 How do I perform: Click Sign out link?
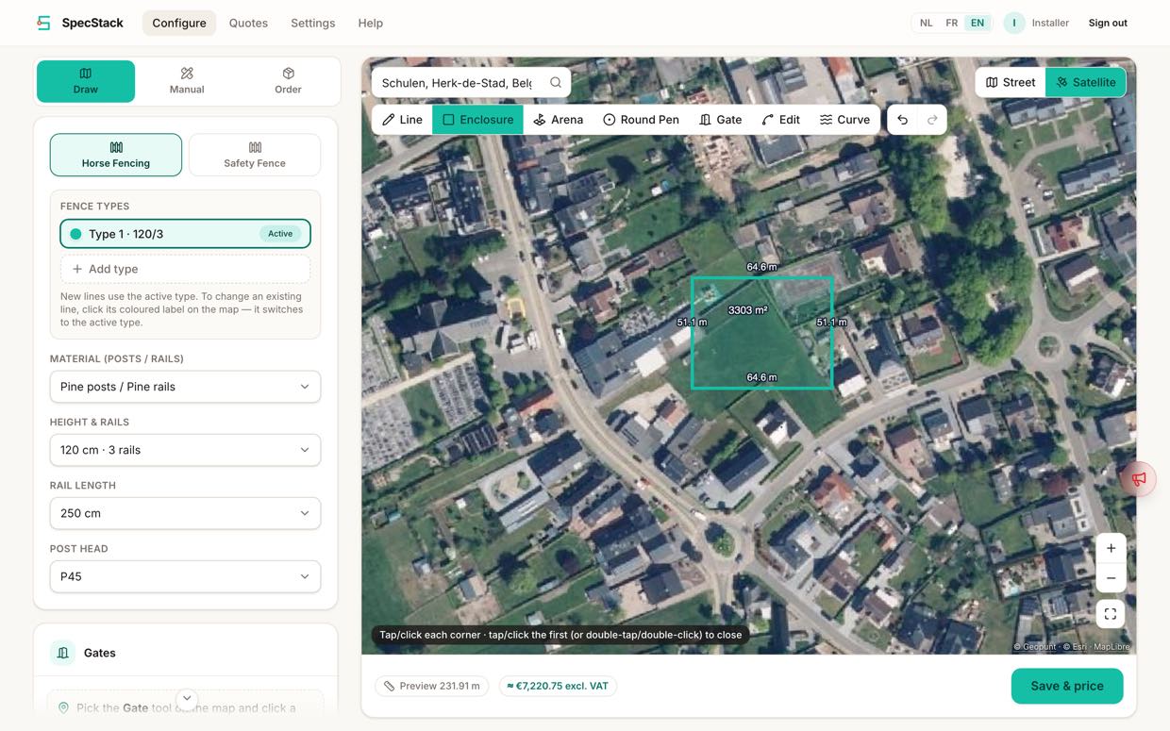click(x=1108, y=23)
